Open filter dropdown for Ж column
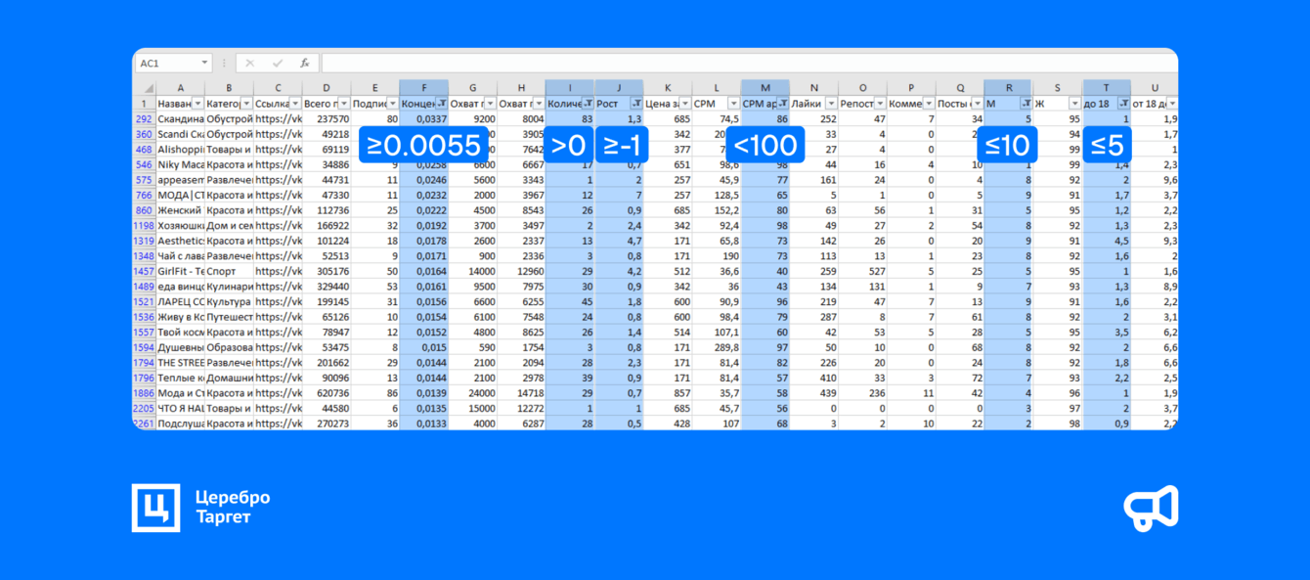This screenshot has width=1310, height=580. point(1074,103)
